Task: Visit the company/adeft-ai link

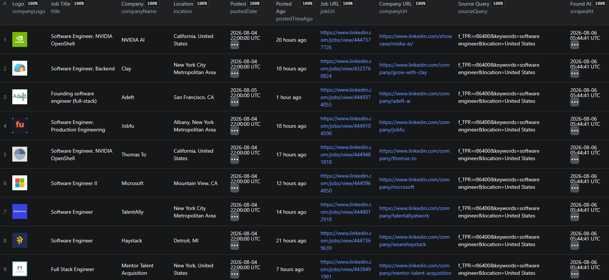Action: pos(414,97)
